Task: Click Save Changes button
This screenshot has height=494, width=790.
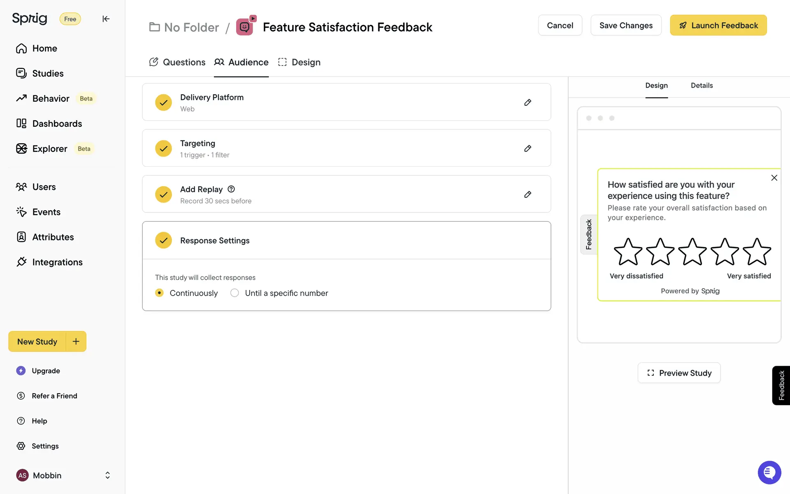Action: click(625, 26)
